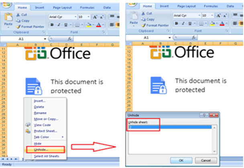This screenshot has height=168, width=244.
Task: Open Font group launcher in context-menu window
Action: coord(104,32)
